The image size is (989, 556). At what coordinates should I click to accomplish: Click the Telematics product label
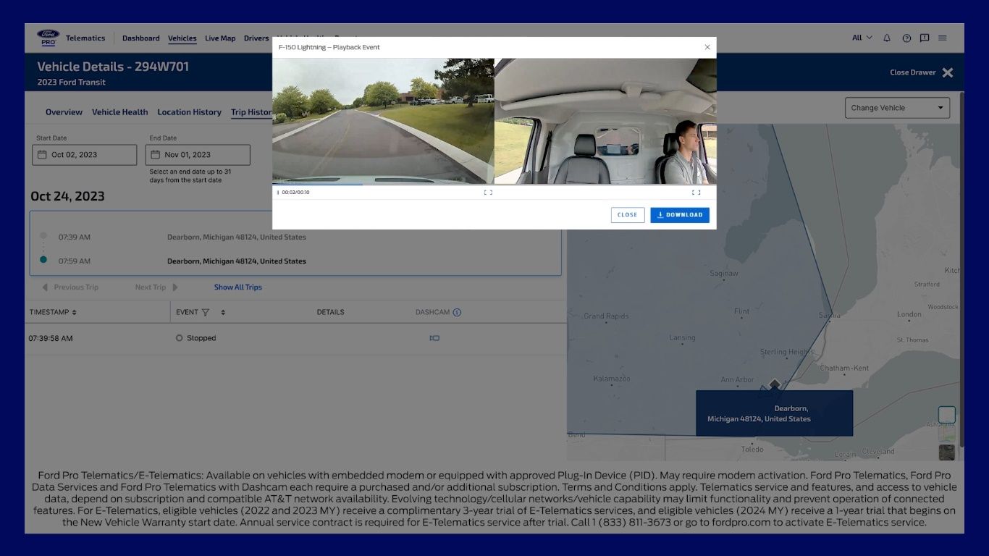tap(85, 38)
